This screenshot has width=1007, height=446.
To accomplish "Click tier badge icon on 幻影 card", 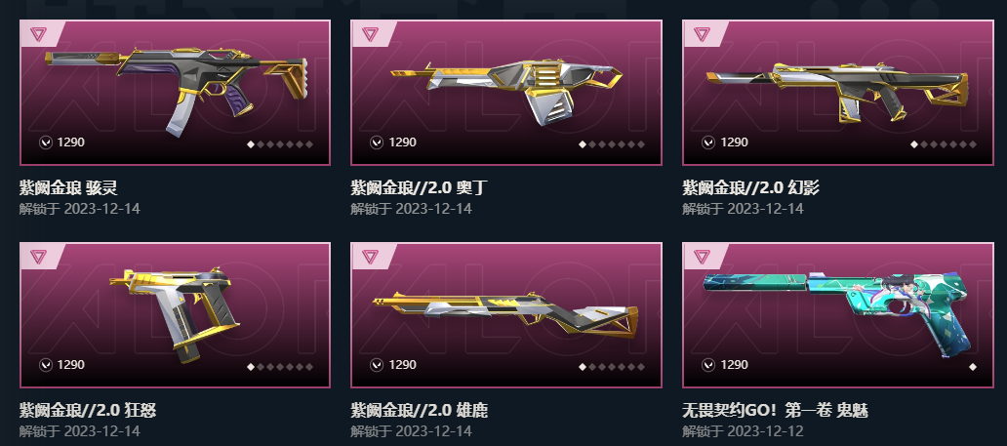I will click(x=702, y=34).
